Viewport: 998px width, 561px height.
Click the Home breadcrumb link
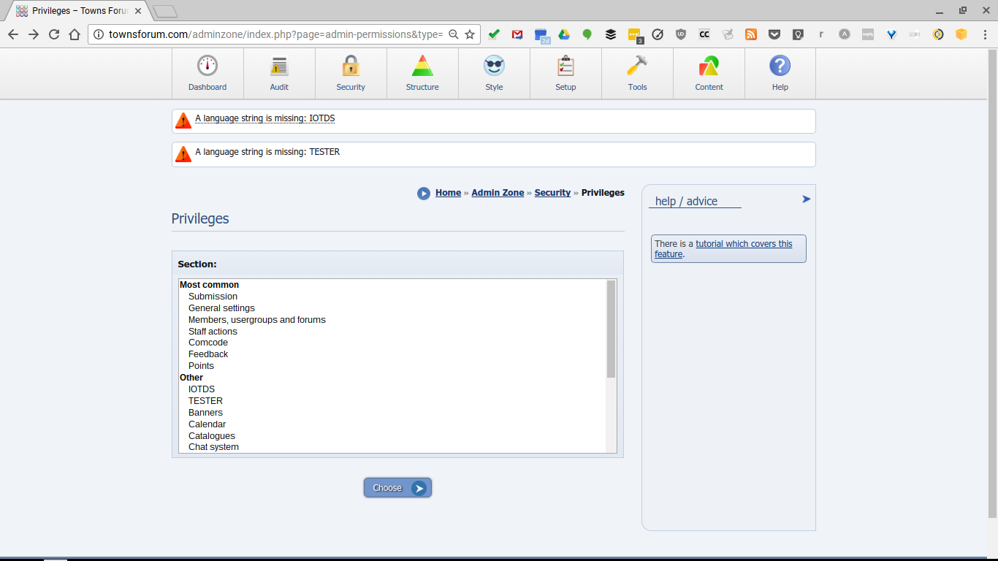pyautogui.click(x=448, y=193)
